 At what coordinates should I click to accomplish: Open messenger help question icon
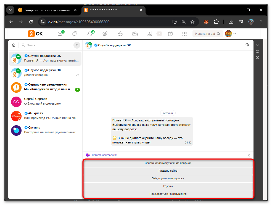pyautogui.click(x=257, y=58)
